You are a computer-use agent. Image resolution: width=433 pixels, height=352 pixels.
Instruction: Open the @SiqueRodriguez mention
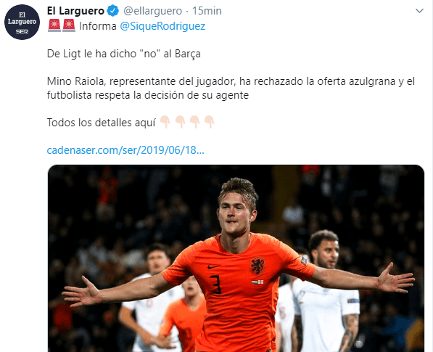point(162,26)
